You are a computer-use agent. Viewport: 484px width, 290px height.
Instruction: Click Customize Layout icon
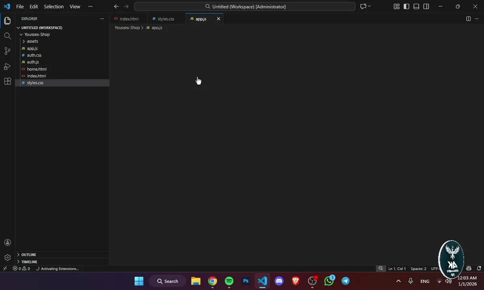click(396, 6)
